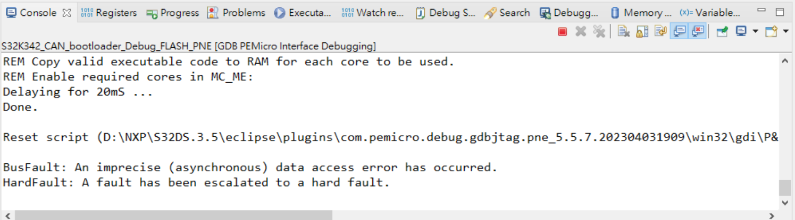This screenshot has width=795, height=220.
Task: Clear the console output
Action: (624, 32)
